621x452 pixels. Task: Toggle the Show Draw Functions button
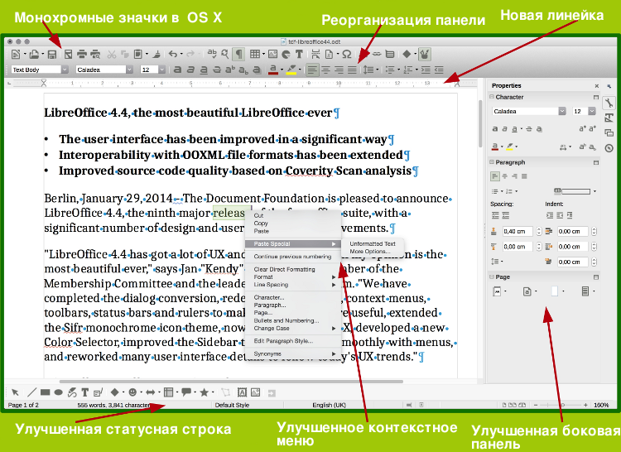[x=425, y=55]
